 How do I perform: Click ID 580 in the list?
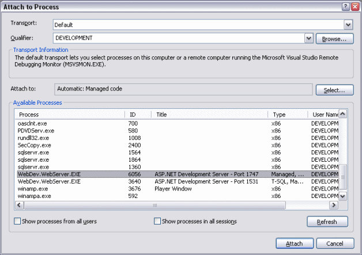(133, 131)
